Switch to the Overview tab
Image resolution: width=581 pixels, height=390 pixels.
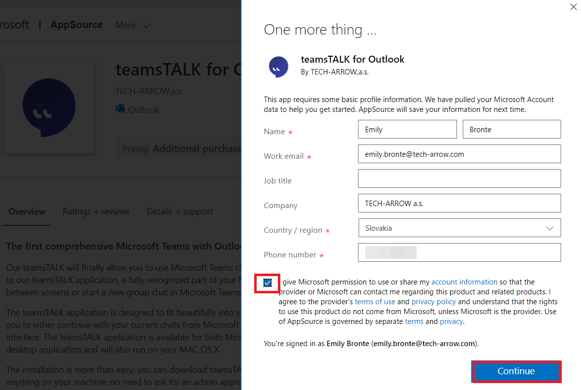27,212
